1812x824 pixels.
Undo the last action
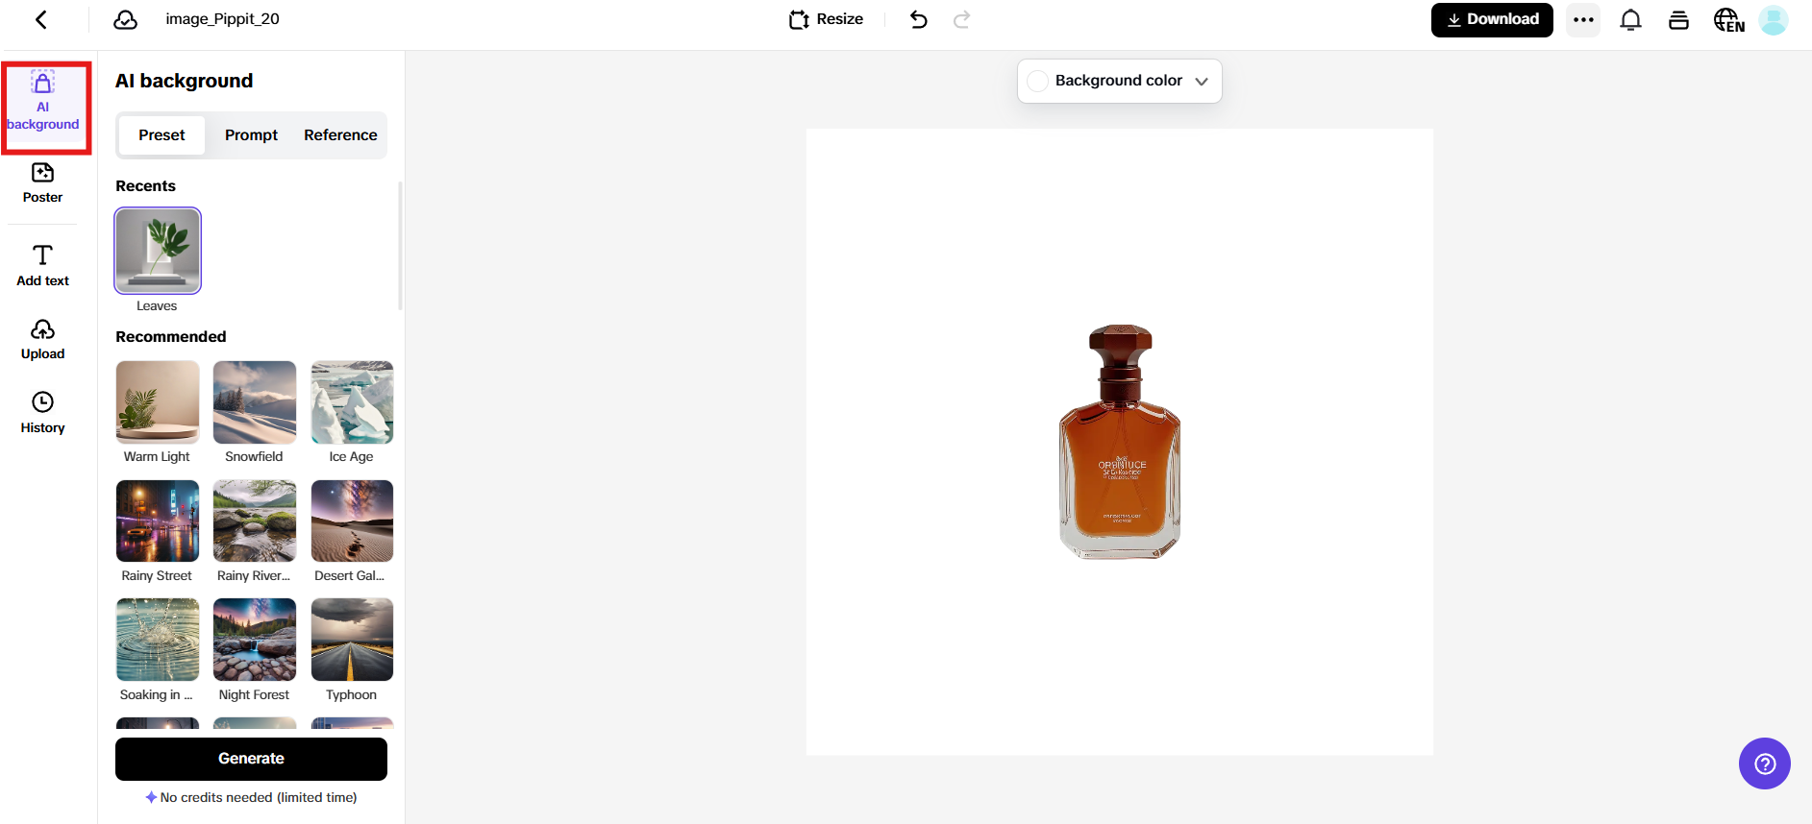pyautogui.click(x=918, y=19)
